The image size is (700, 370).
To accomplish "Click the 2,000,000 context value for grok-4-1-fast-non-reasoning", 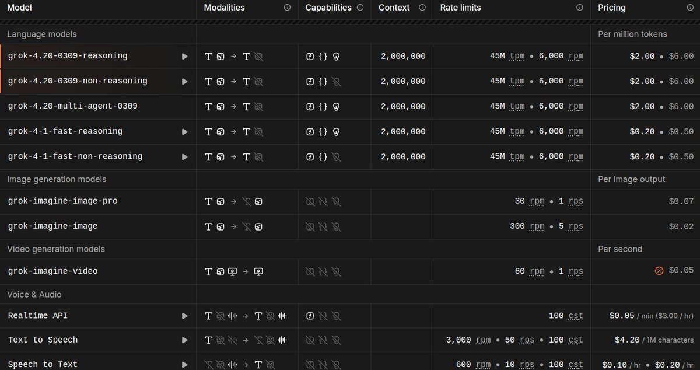I will [403, 157].
